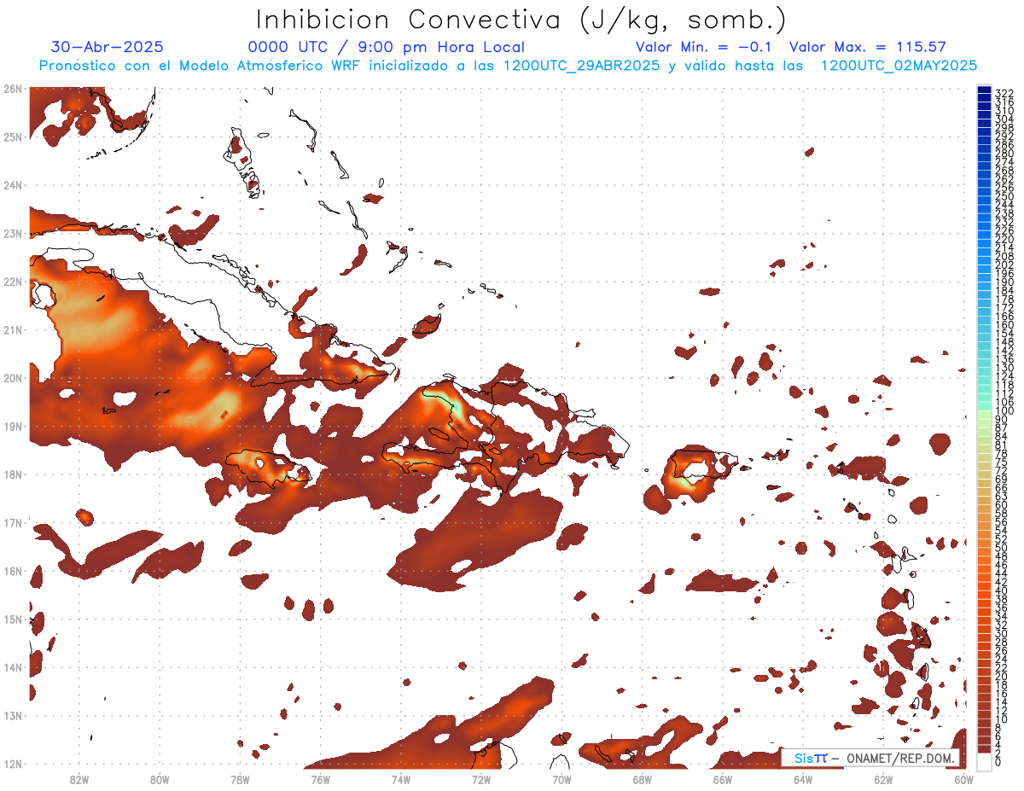The image size is (1024, 791).
Task: Click the 25N latitude label
Action: click(x=12, y=137)
